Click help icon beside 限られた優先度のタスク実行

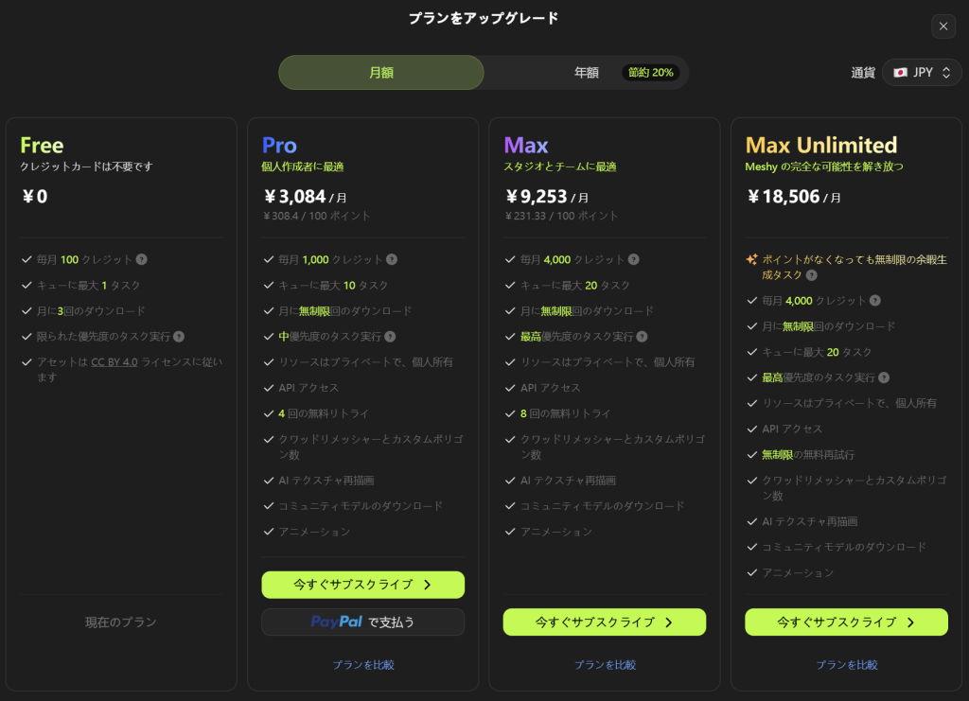(179, 337)
